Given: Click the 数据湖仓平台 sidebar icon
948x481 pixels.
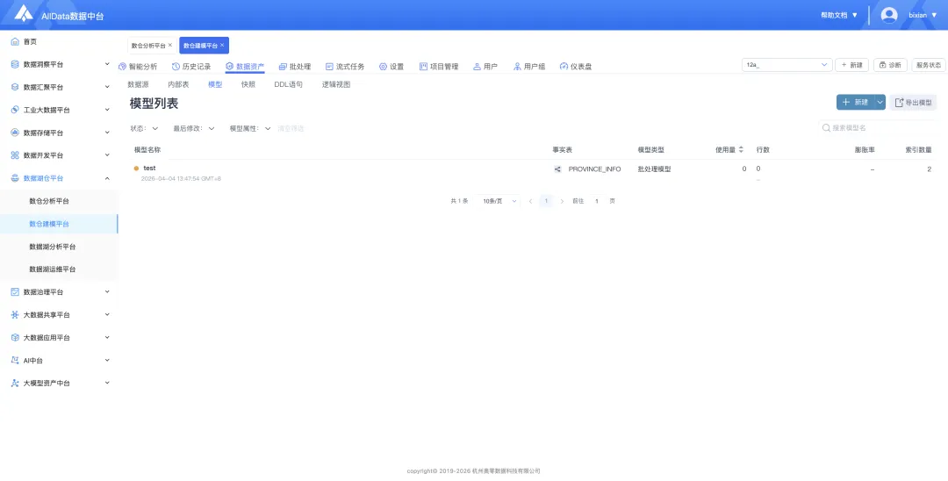Looking at the screenshot, I should point(15,178).
